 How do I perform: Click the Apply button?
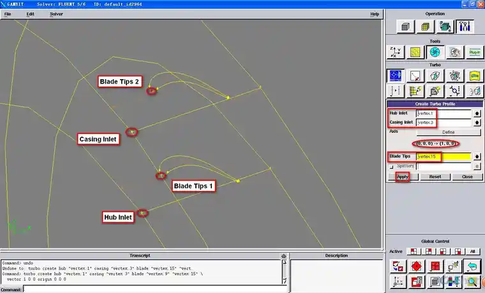403,177
